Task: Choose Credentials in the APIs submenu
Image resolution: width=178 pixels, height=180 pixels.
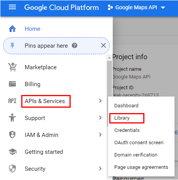Action: click(127, 130)
